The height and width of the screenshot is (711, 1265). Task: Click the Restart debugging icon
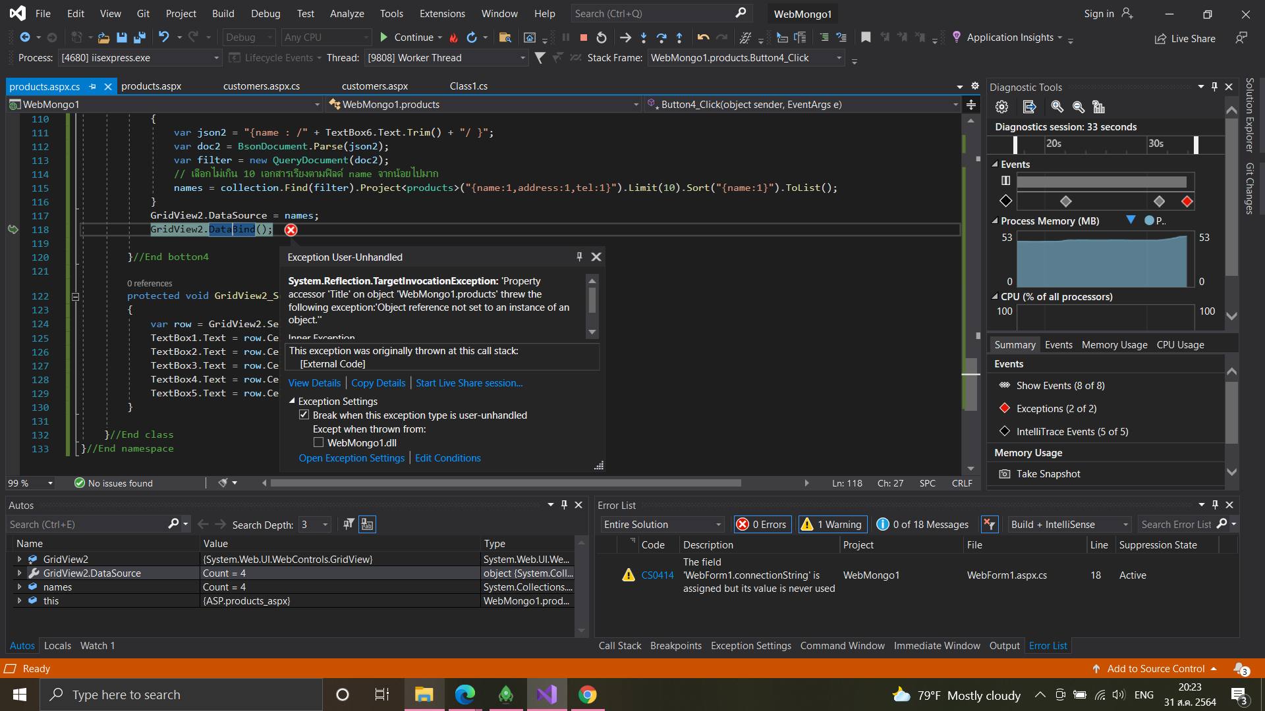[601, 38]
